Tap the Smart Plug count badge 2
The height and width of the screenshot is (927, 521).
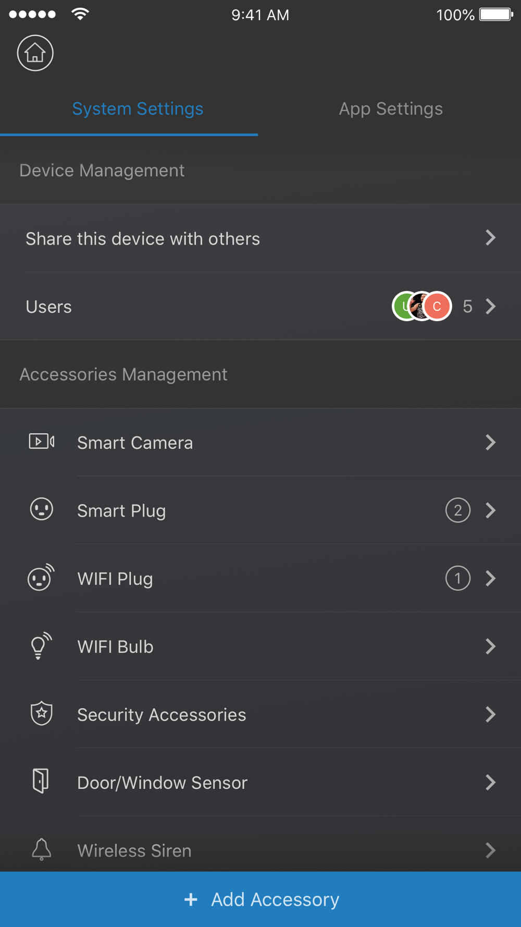458,510
